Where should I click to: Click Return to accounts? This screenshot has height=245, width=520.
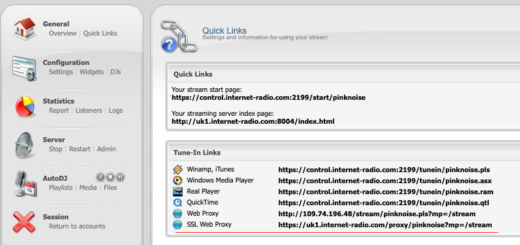[77, 226]
